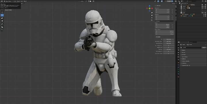Switch to the Tool sidebar tab
Image resolution: width=207 pixels, height=104 pixels.
[x=176, y=10]
